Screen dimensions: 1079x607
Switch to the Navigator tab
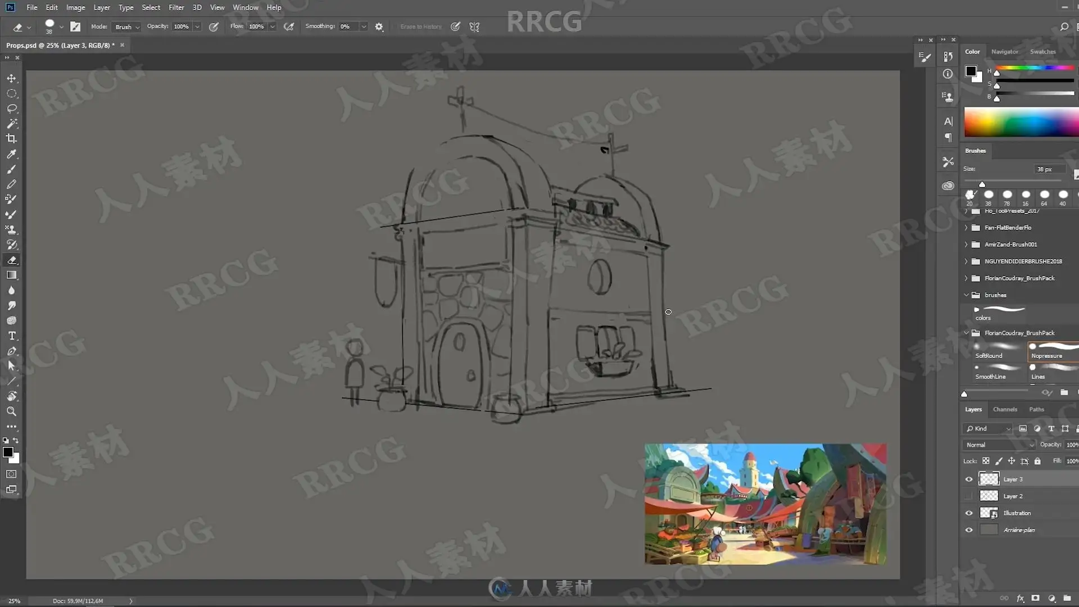click(x=1004, y=51)
